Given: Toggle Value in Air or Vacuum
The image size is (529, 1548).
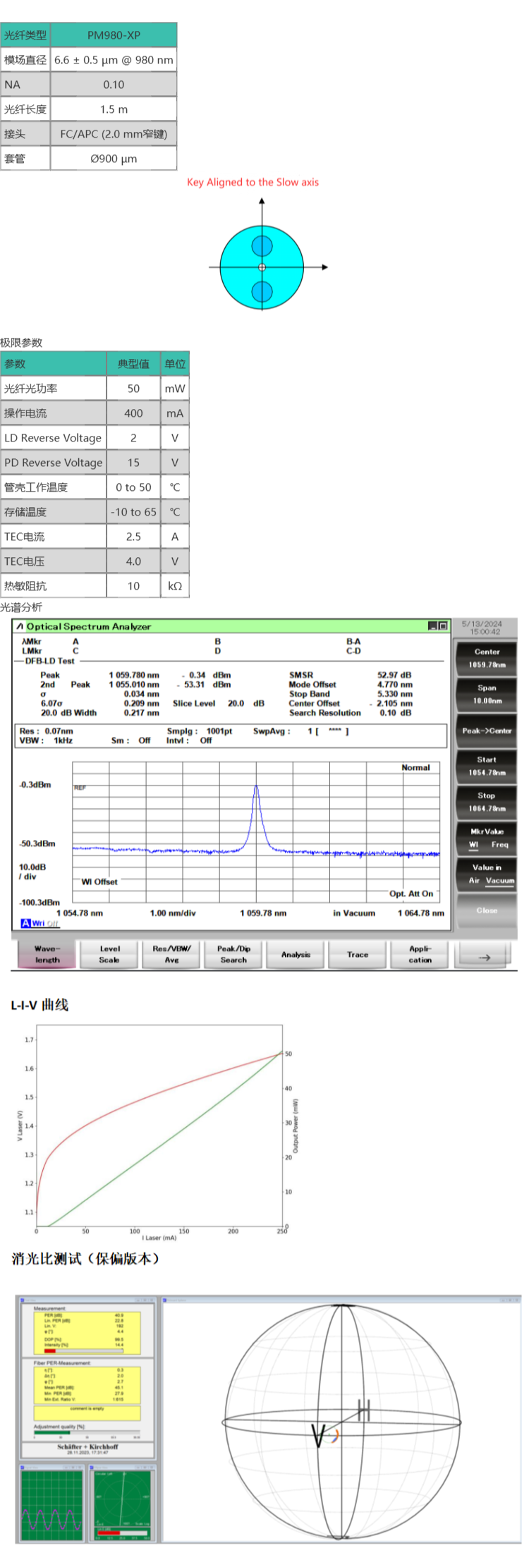Looking at the screenshot, I should [x=487, y=874].
